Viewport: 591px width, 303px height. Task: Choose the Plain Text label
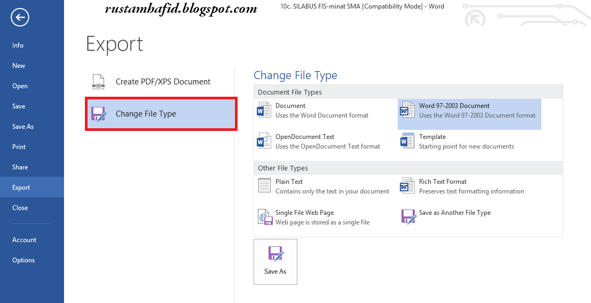[x=289, y=182]
